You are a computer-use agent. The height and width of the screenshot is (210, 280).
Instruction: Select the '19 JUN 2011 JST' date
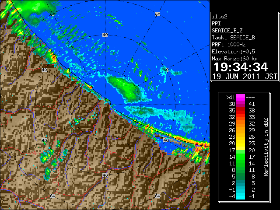245,77
